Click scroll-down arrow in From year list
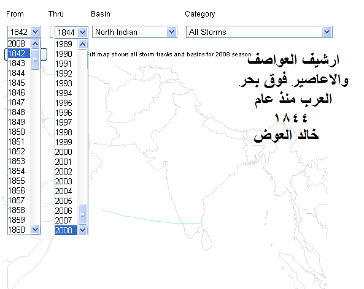The width and height of the screenshot is (364, 289). [x=35, y=229]
